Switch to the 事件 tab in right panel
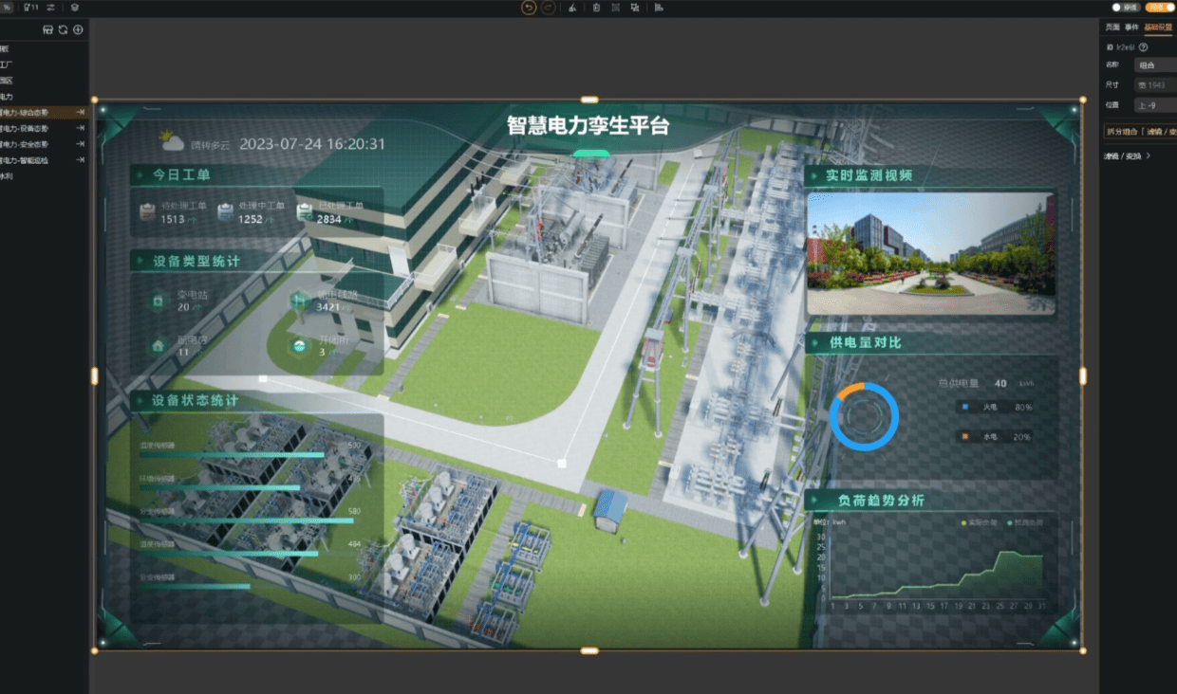 point(1130,27)
